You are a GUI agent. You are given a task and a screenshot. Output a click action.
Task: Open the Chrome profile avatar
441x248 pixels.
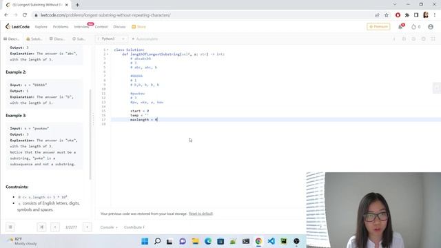coord(426,15)
